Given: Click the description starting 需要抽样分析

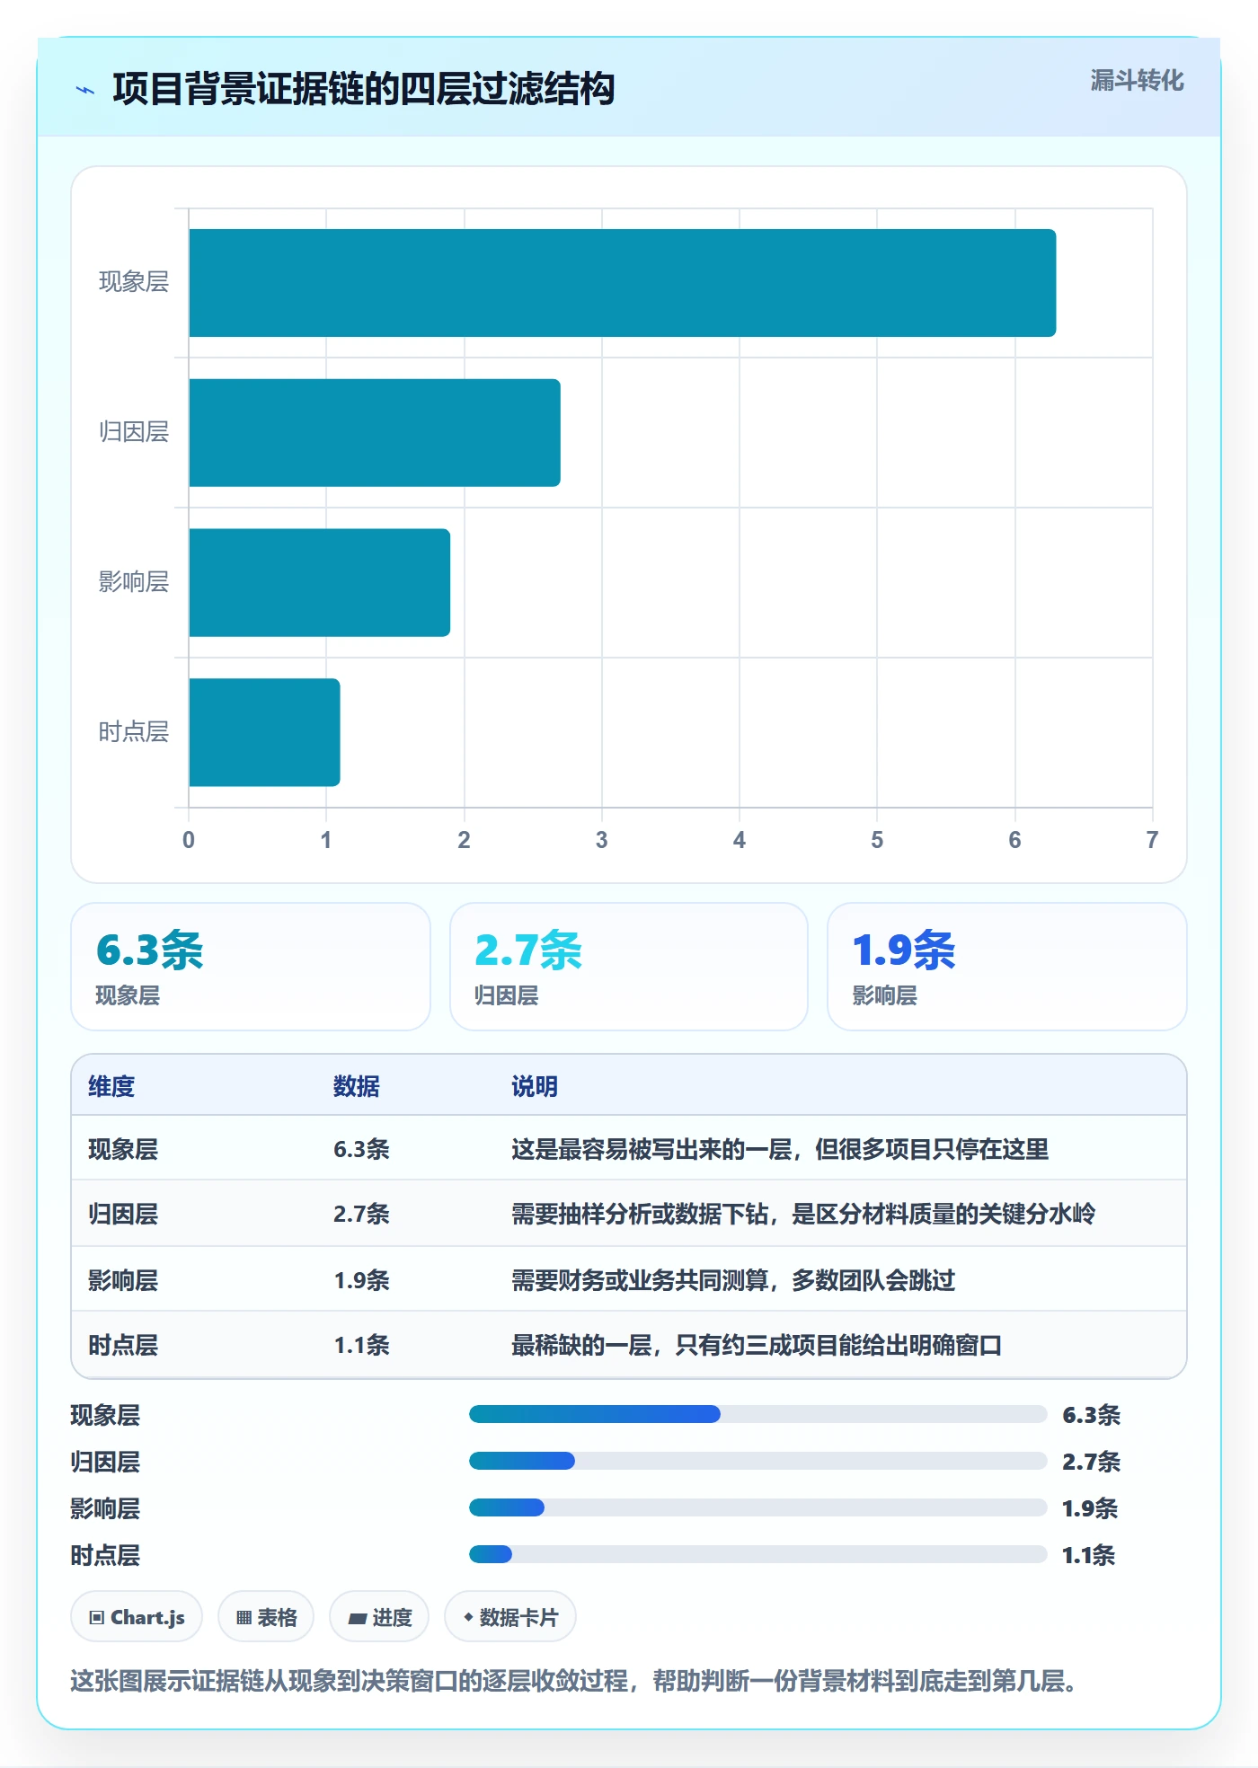Looking at the screenshot, I should coord(803,1214).
